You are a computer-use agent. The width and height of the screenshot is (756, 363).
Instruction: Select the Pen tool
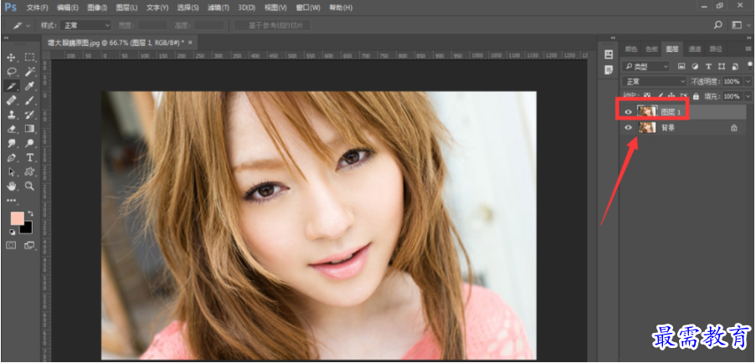point(12,157)
